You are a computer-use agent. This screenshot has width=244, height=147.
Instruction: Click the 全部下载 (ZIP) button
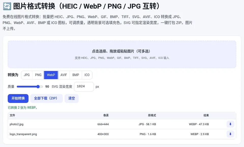(46, 98)
